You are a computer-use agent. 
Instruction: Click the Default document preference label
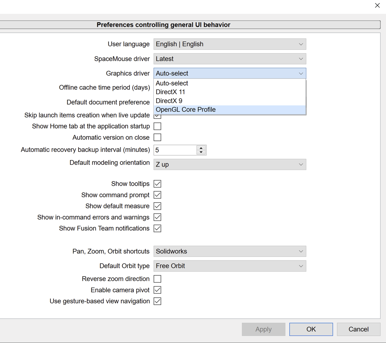click(108, 102)
